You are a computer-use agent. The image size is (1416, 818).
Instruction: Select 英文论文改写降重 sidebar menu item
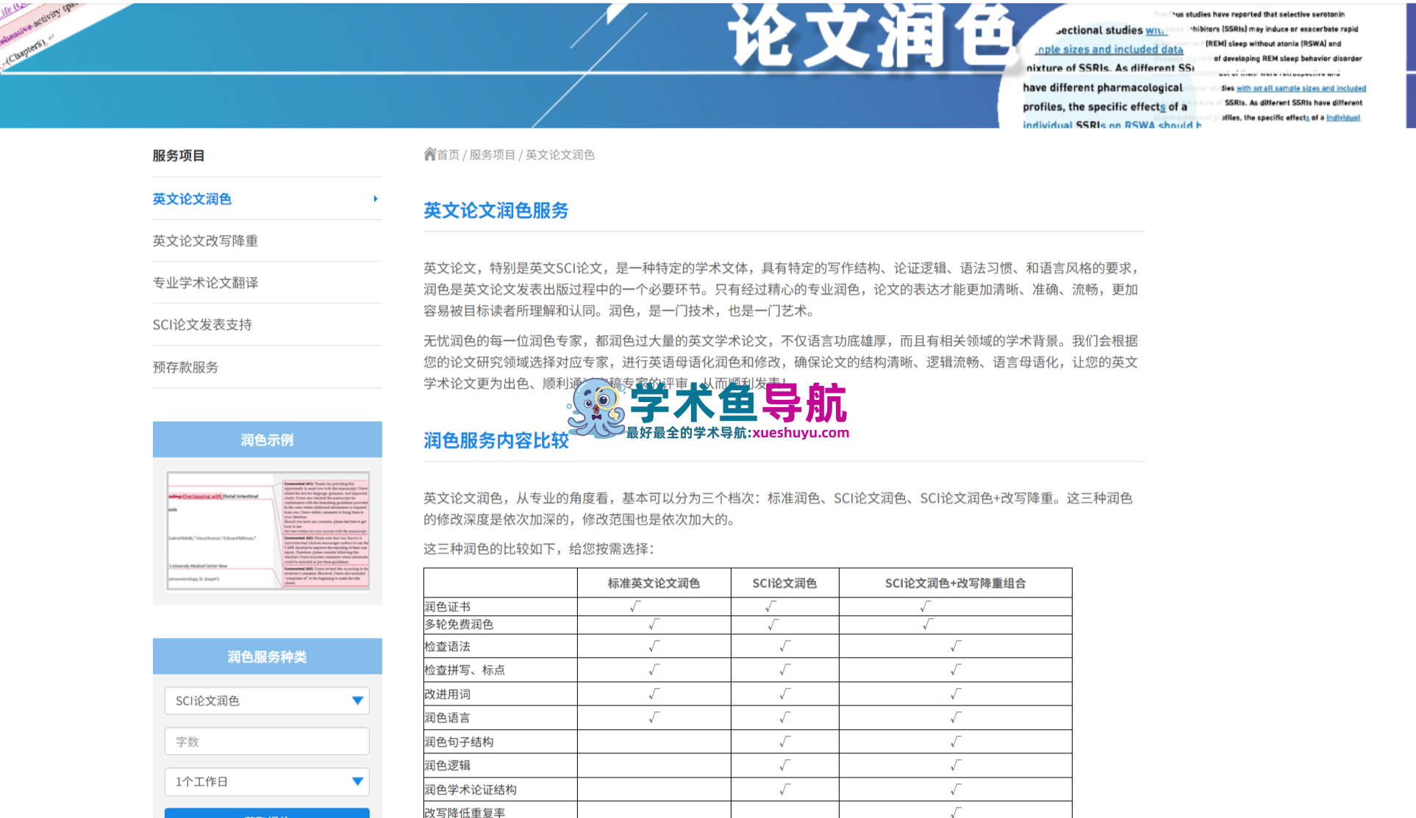point(205,241)
